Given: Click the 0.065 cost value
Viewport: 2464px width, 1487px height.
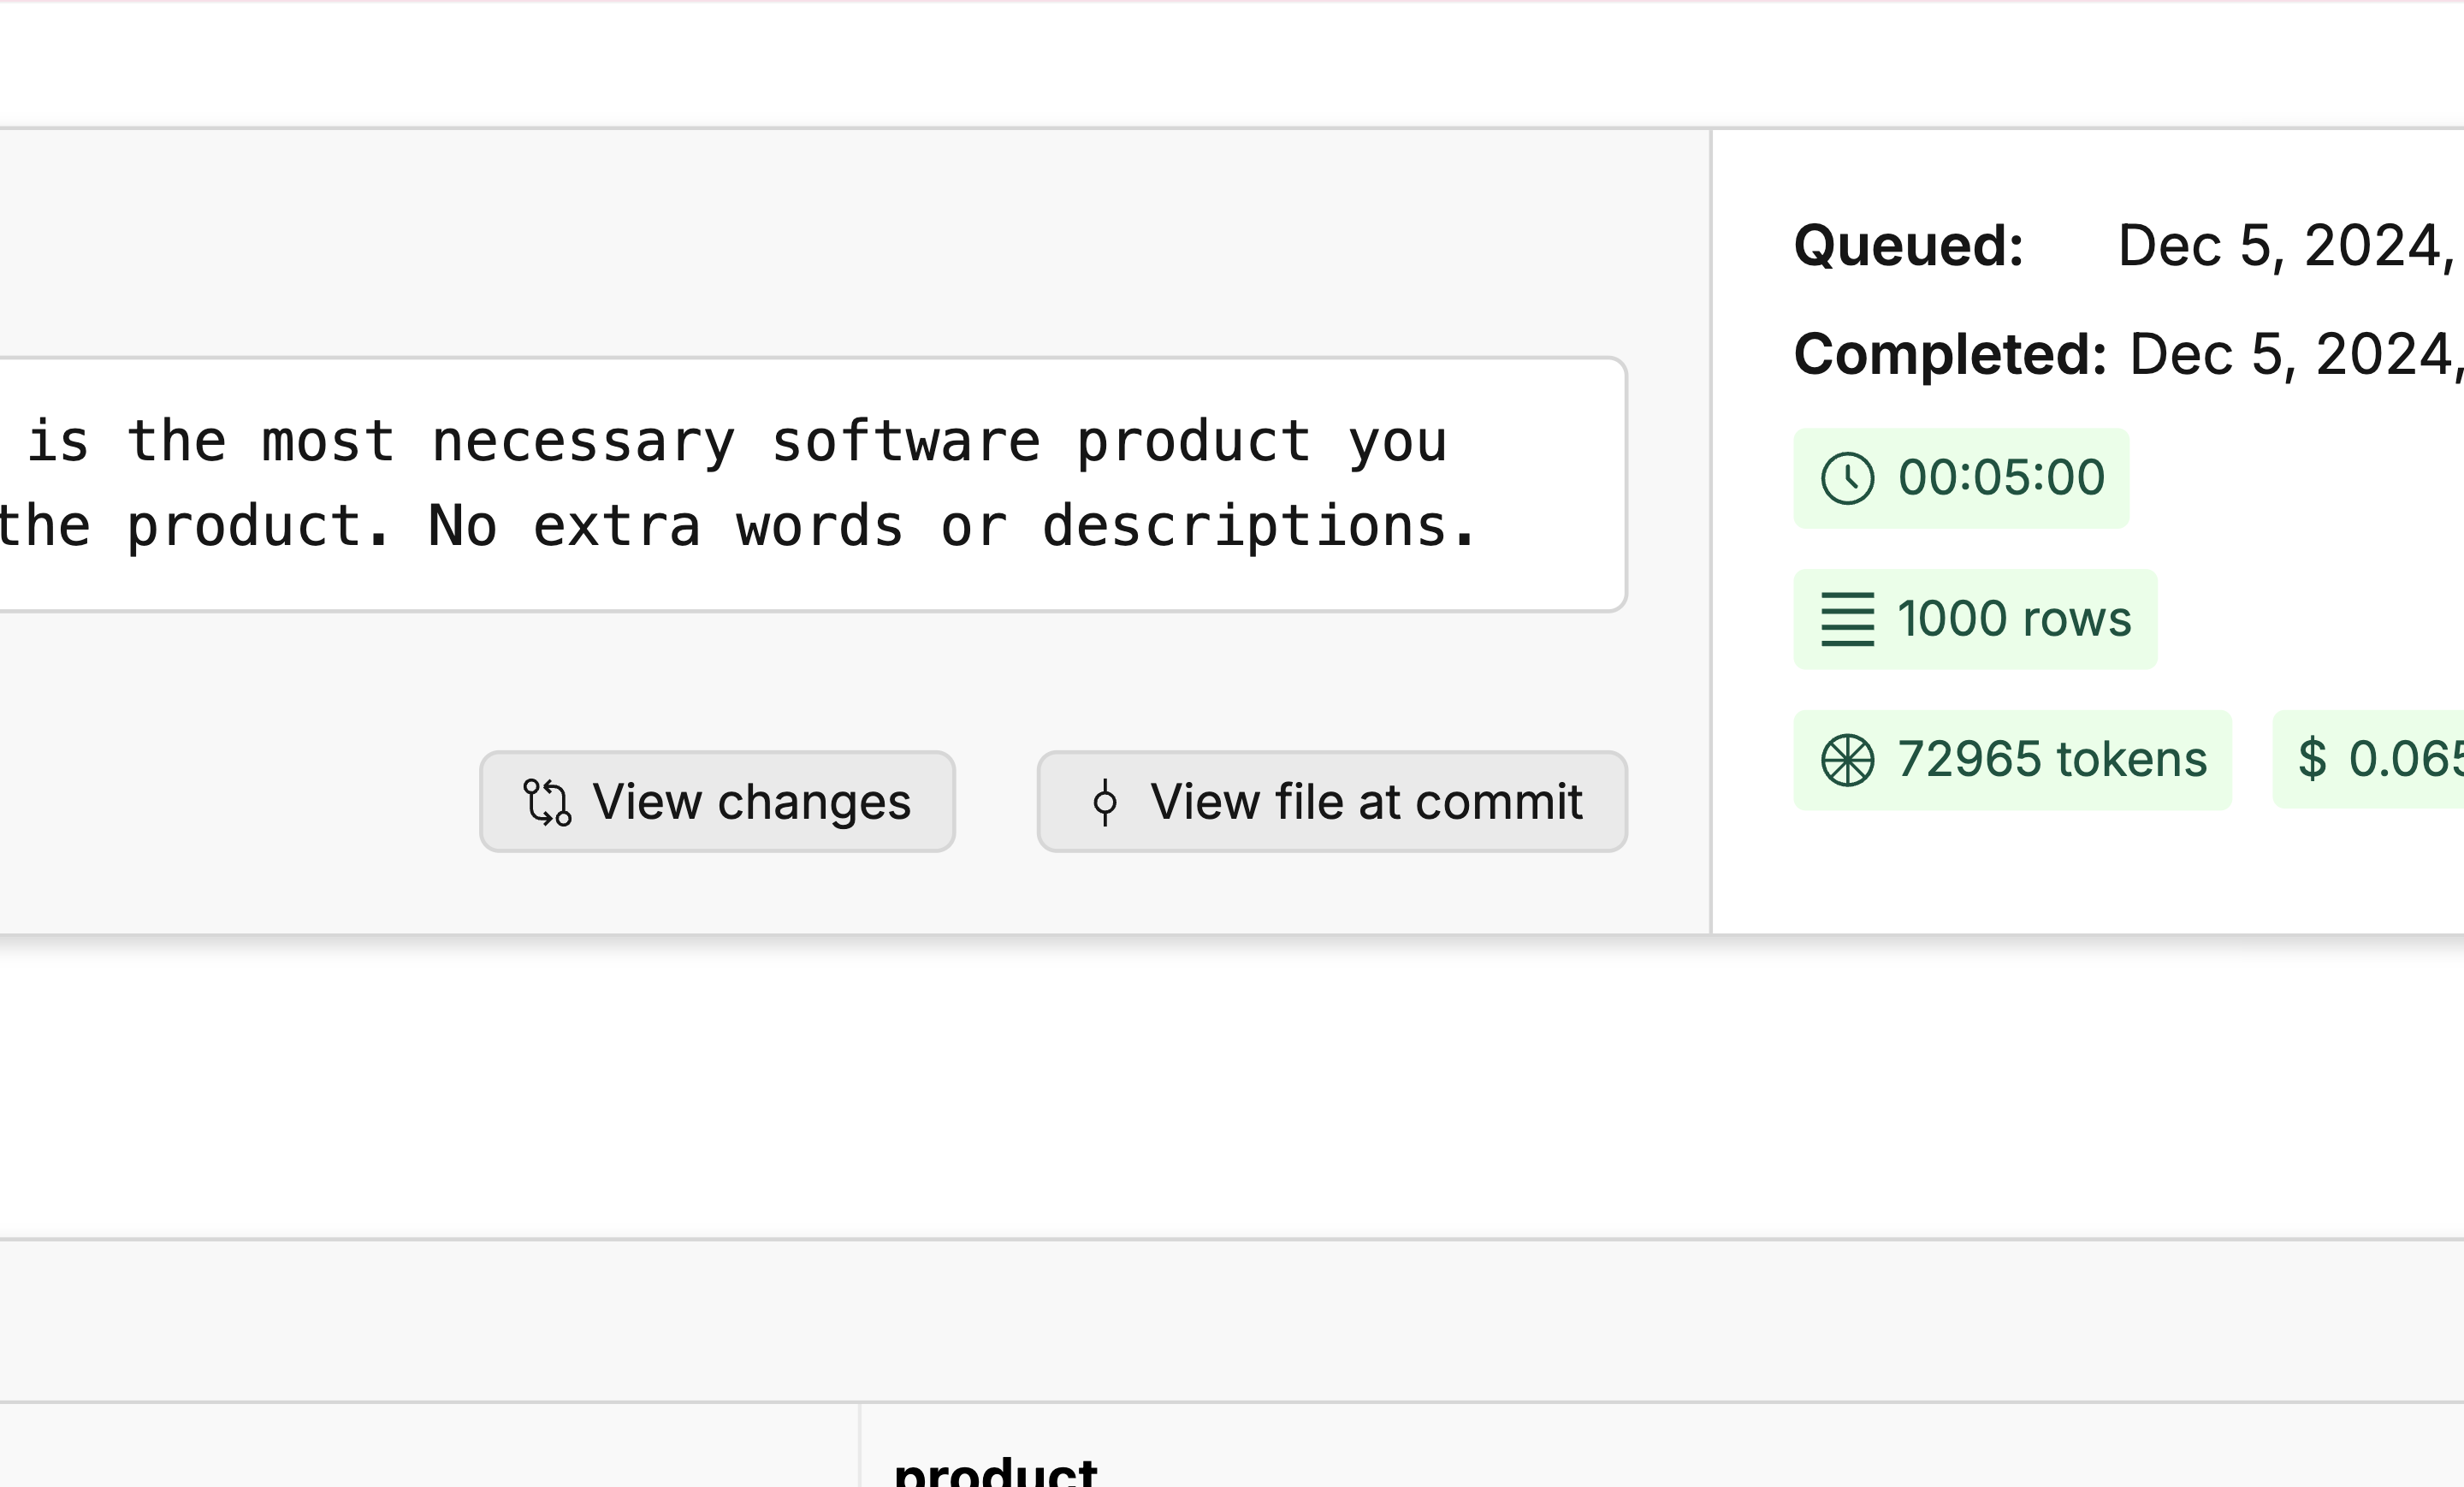Looking at the screenshot, I should coord(2405,758).
